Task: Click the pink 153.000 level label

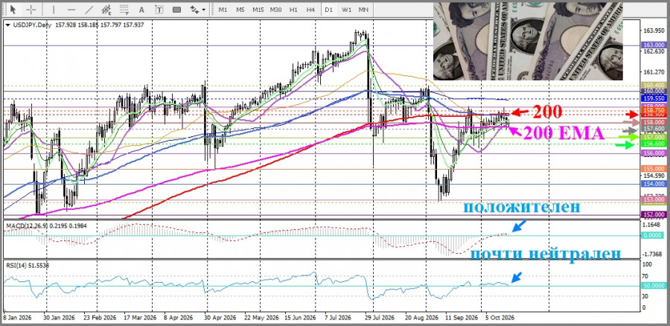Action: [654, 199]
